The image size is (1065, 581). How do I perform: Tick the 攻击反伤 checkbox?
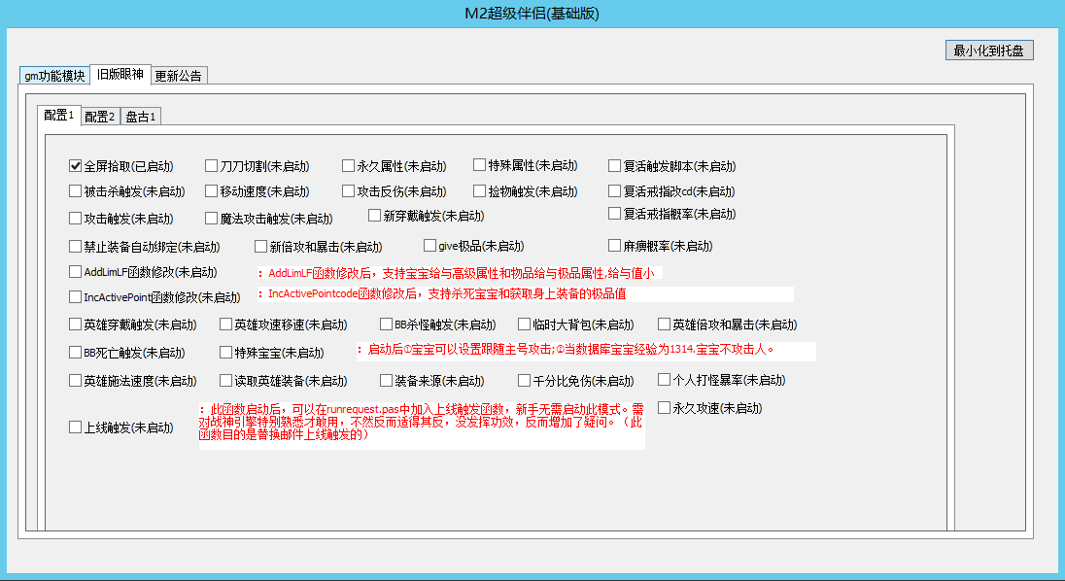pos(349,191)
